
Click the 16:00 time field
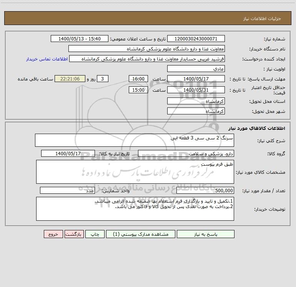click(138, 79)
